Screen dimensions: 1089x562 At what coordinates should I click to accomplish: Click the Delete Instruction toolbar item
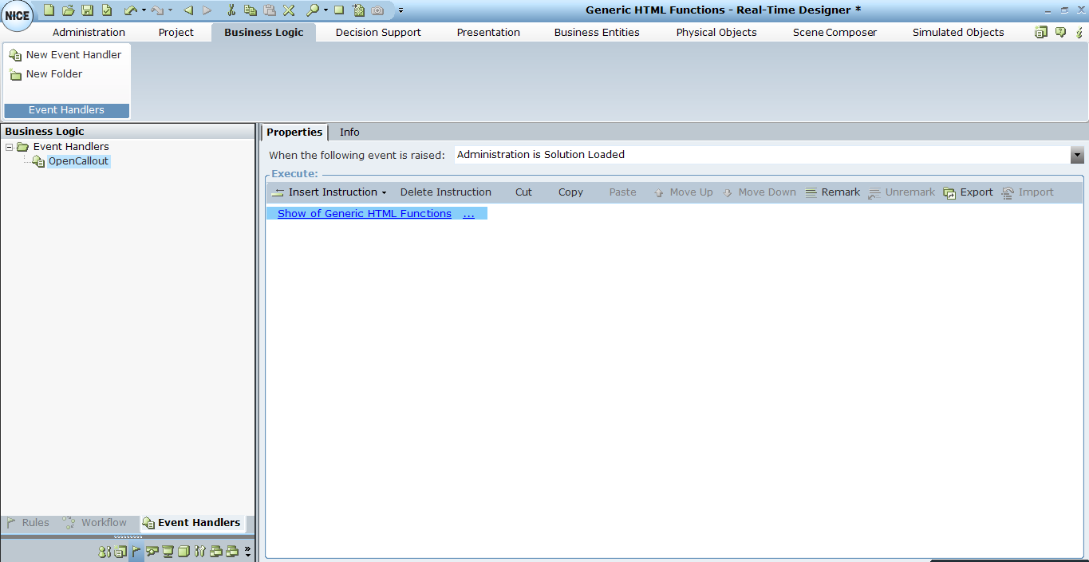click(445, 192)
